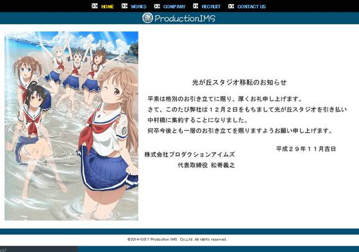Click the 平成29年11月吉日 date text

pyautogui.click(x=306, y=149)
